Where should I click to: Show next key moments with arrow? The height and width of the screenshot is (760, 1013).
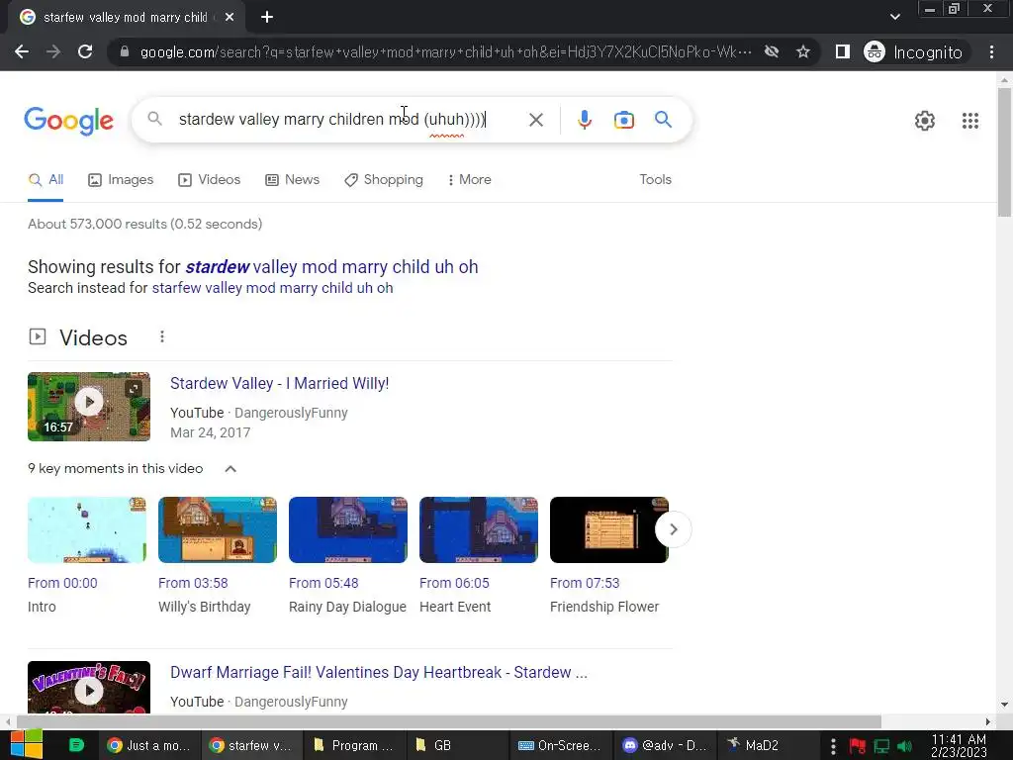[x=673, y=529]
